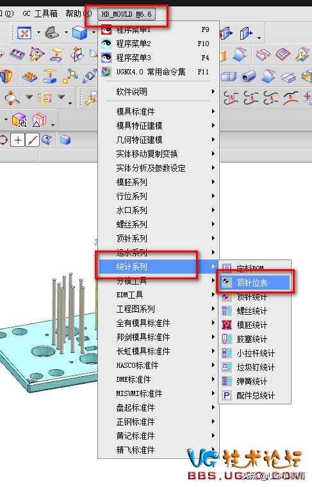Open 统计系列 submenu
Viewport: 312px width, 487px height.
[x=159, y=267]
